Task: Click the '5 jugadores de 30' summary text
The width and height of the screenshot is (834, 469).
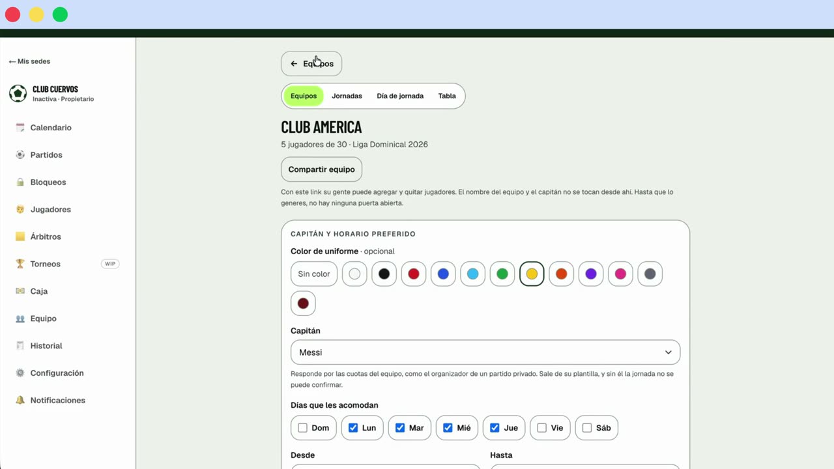Action: tap(314, 145)
